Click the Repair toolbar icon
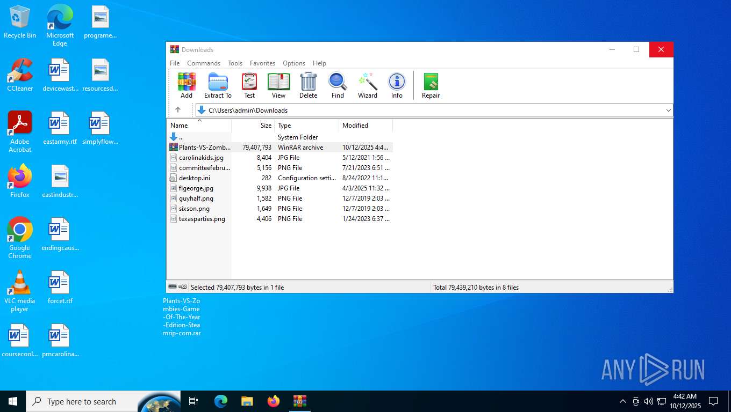Screen dimensions: 731x412 (431, 86)
